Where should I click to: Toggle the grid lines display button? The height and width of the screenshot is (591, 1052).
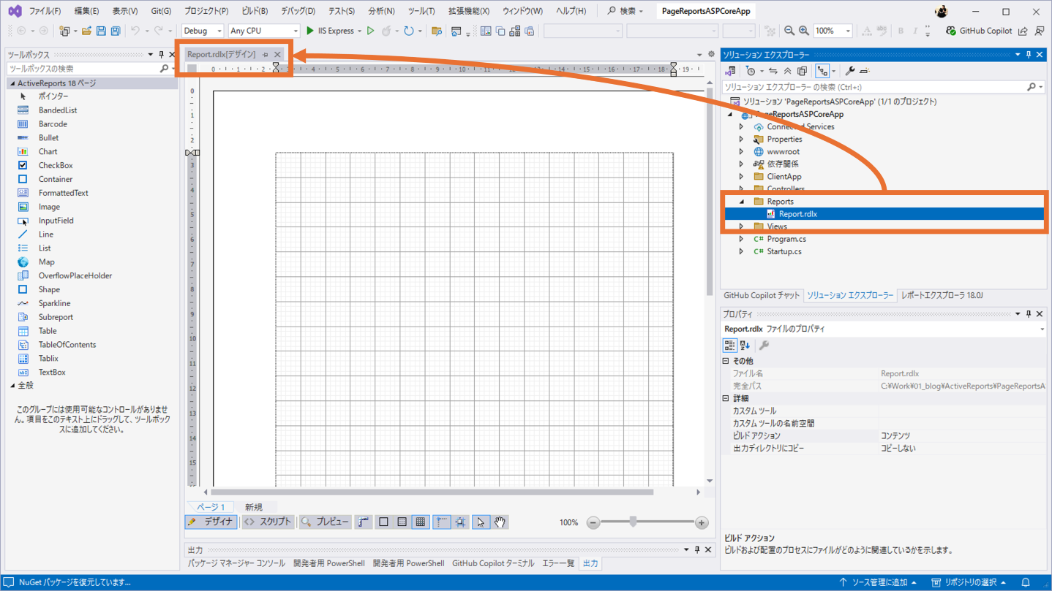click(420, 522)
